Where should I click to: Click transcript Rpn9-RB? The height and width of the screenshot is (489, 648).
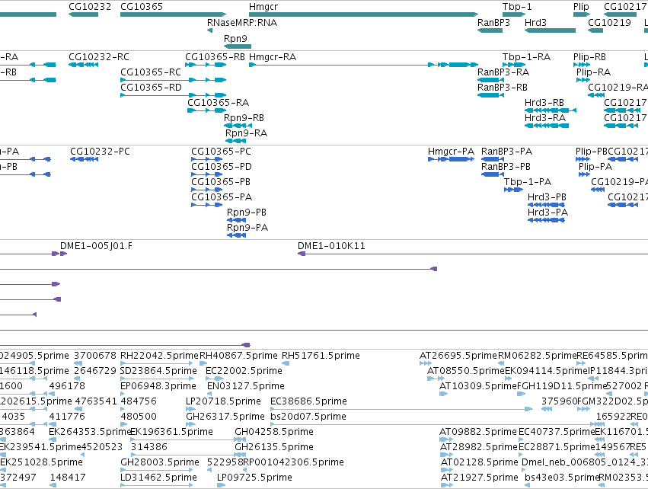click(244, 118)
